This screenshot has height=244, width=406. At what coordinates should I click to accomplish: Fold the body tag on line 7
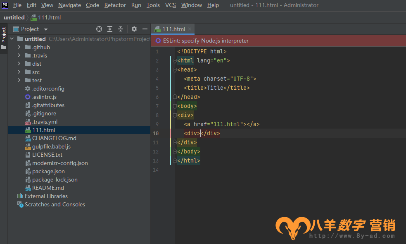175,106
